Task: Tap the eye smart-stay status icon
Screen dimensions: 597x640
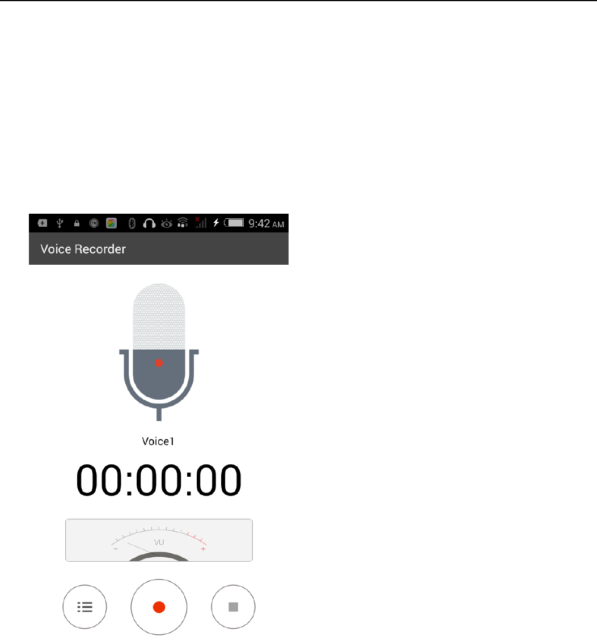Action: 167,223
